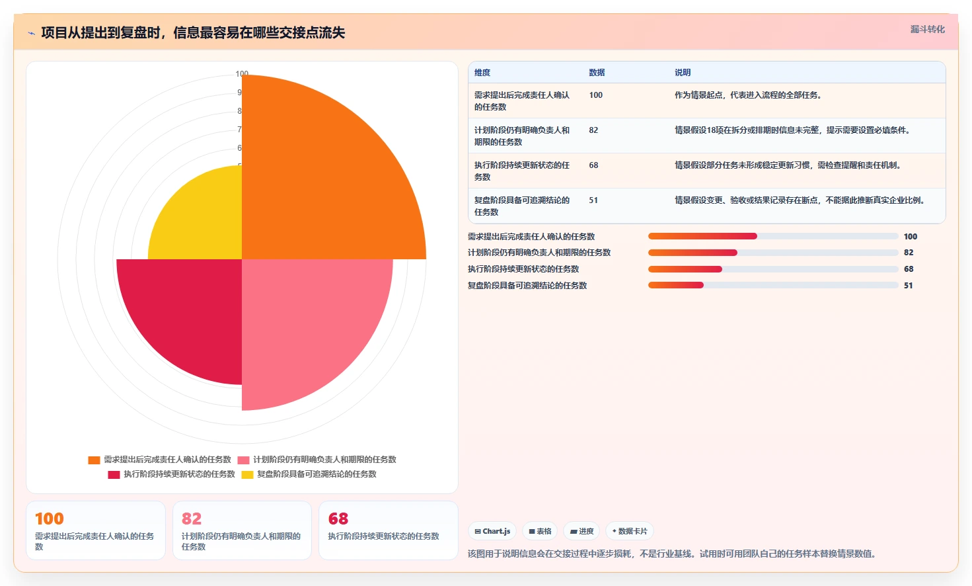Click the 数据卡片 tag
The width and height of the screenshot is (972, 586).
coord(630,531)
